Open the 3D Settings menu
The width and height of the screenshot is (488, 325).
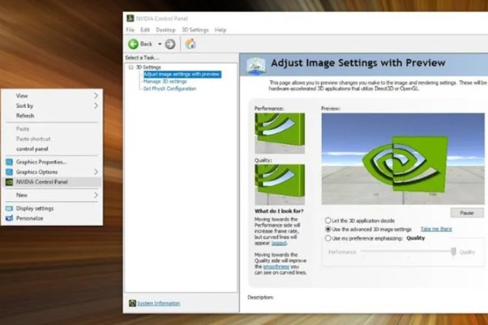[195, 30]
